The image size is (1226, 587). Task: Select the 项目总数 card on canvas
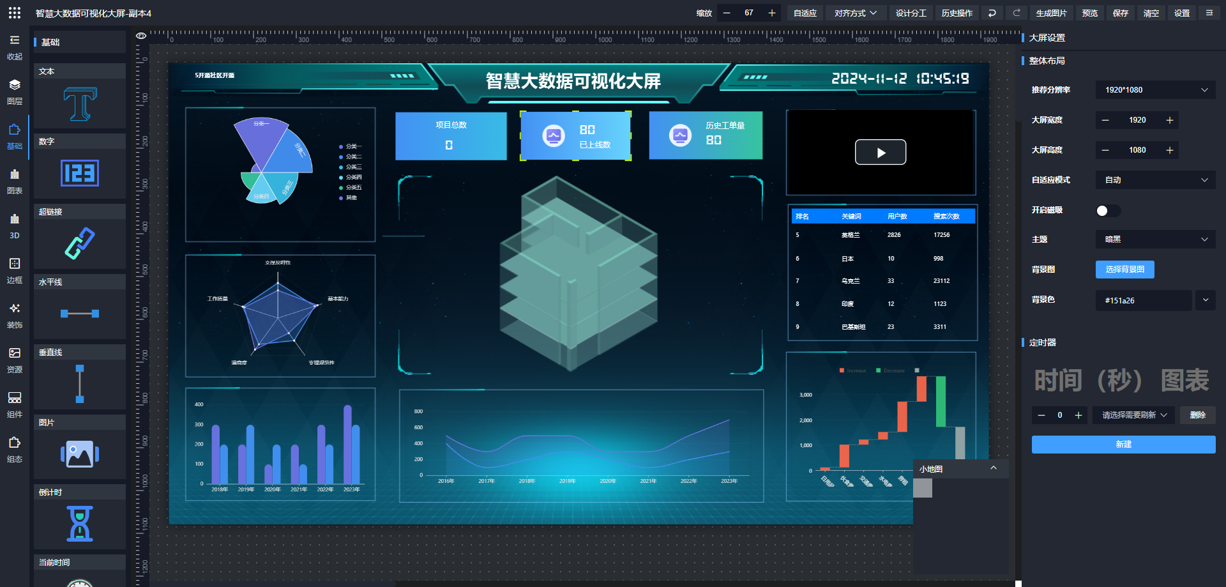pyautogui.click(x=451, y=136)
